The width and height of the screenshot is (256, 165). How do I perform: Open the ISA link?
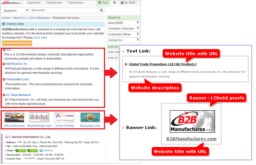pos(8,50)
